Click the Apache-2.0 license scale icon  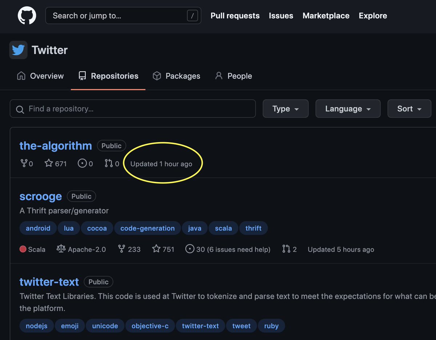pyautogui.click(x=61, y=249)
